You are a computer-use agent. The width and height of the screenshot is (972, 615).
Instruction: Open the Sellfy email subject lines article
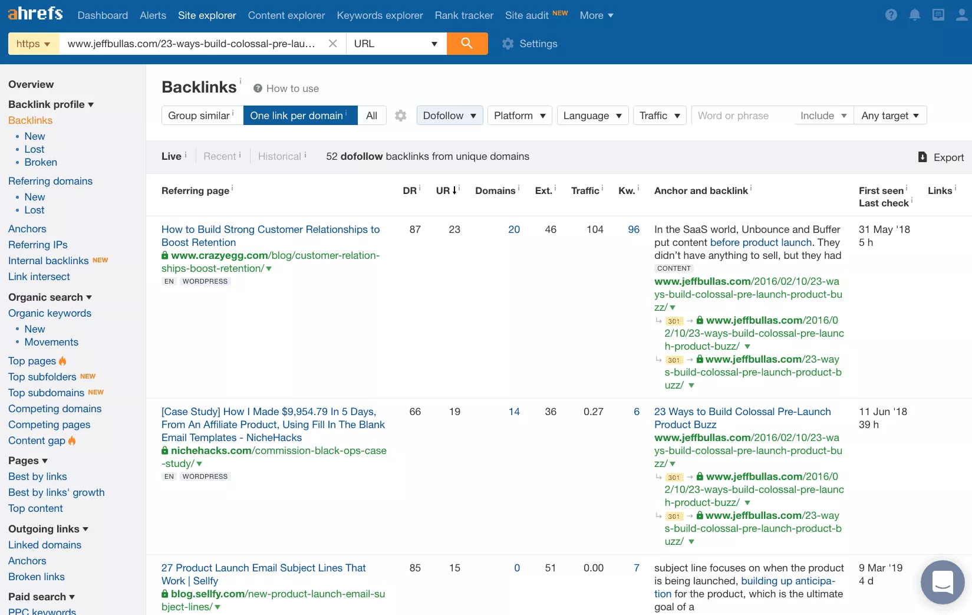click(263, 574)
